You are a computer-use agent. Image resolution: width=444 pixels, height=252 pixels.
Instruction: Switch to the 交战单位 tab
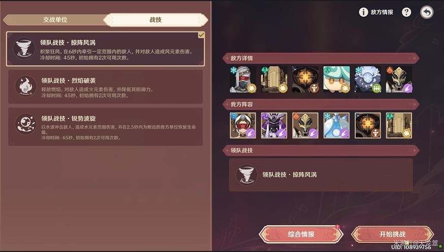(55, 20)
